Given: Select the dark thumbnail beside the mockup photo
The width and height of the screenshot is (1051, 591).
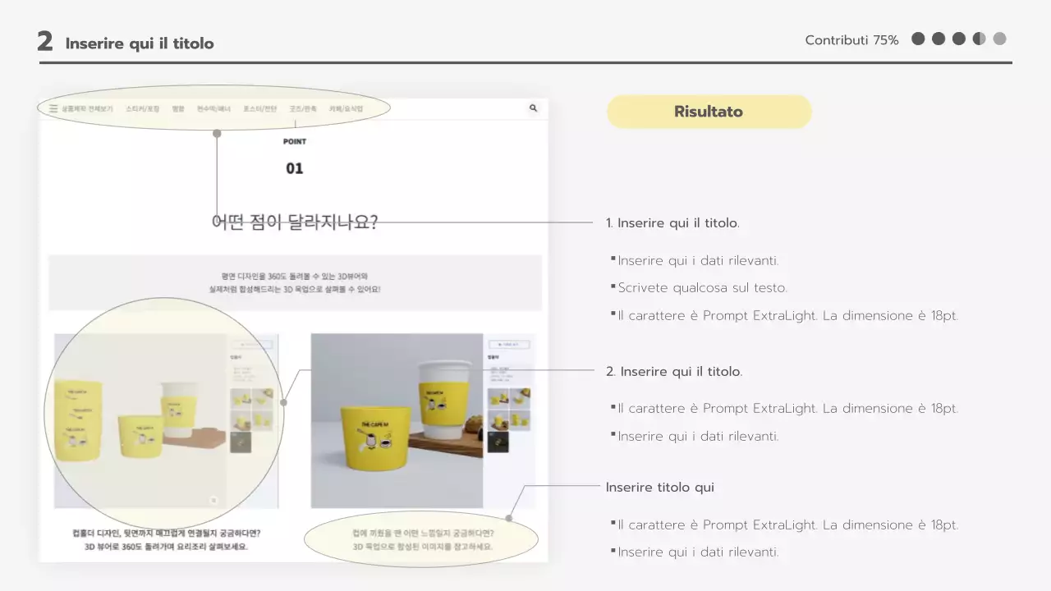Looking at the screenshot, I should coord(498,442).
